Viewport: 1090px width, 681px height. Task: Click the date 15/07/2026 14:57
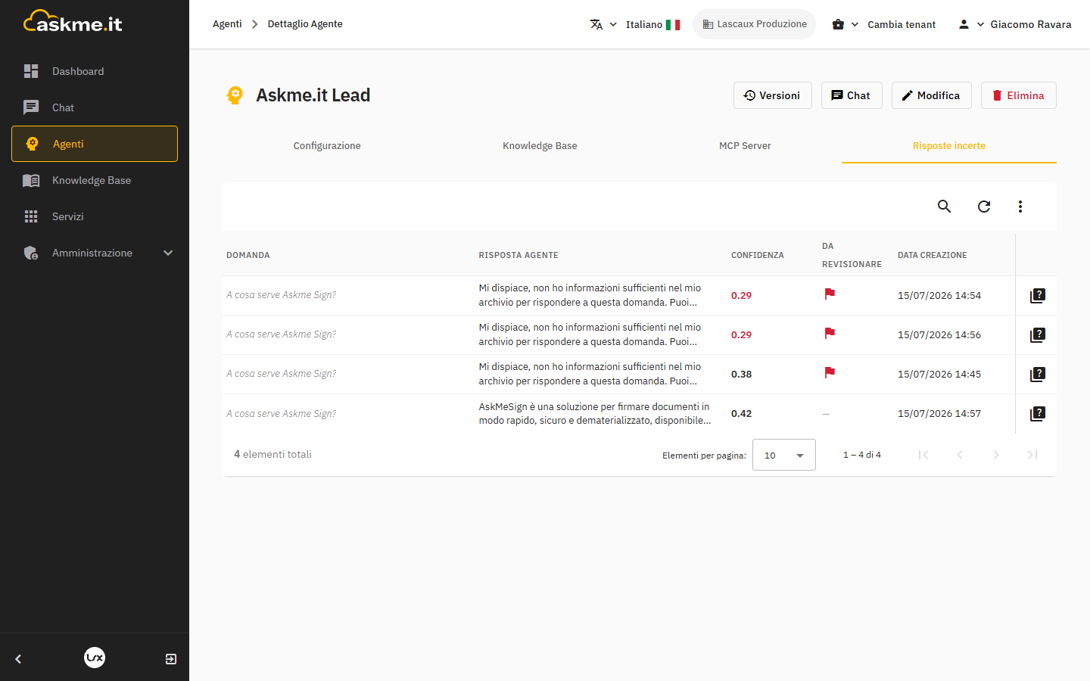click(x=939, y=414)
